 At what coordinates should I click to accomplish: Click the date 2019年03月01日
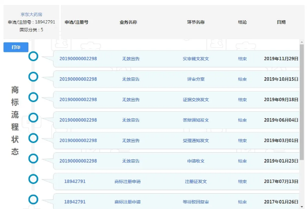[281, 141]
